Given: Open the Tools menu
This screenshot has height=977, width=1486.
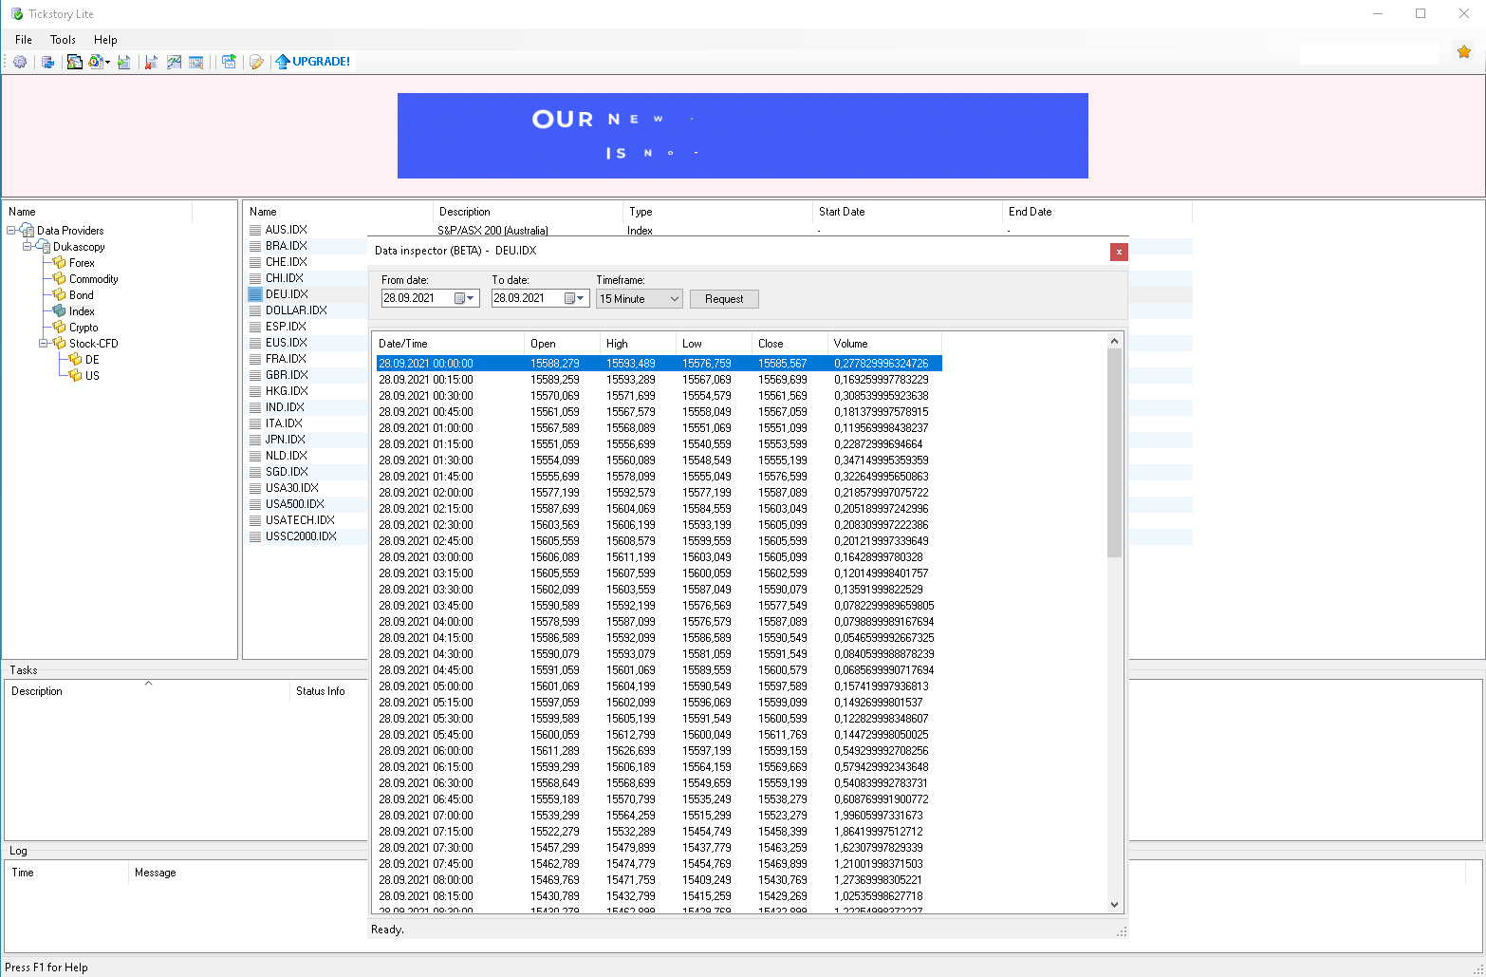Looking at the screenshot, I should [x=63, y=40].
